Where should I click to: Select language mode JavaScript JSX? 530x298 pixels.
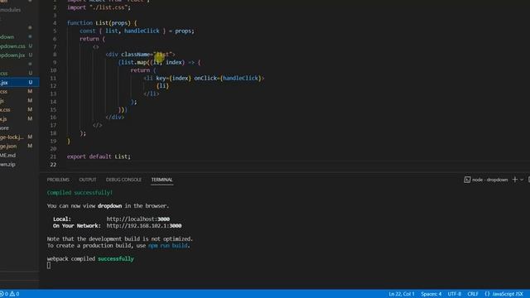point(508,294)
